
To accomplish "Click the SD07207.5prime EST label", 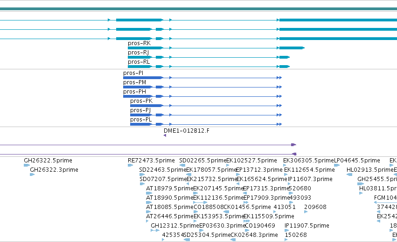I will [x=163, y=179].
